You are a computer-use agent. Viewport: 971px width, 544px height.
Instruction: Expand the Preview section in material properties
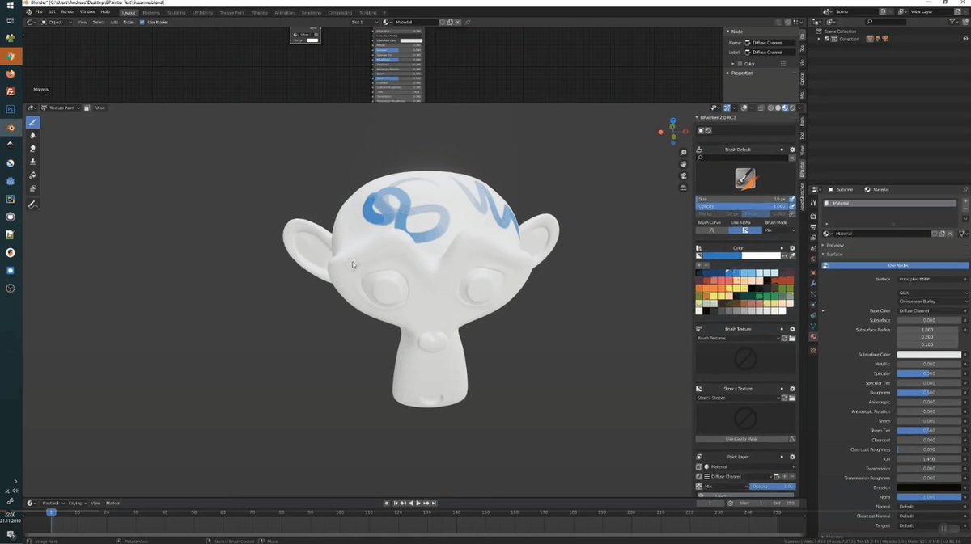click(x=833, y=245)
